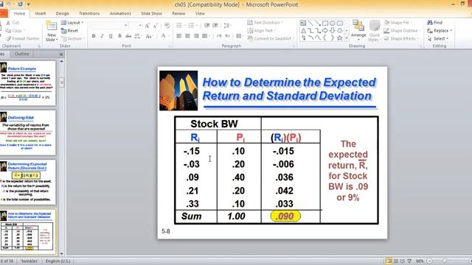Open Text Direction dropdown
This screenshot has height=265, width=472.
pos(265,23)
